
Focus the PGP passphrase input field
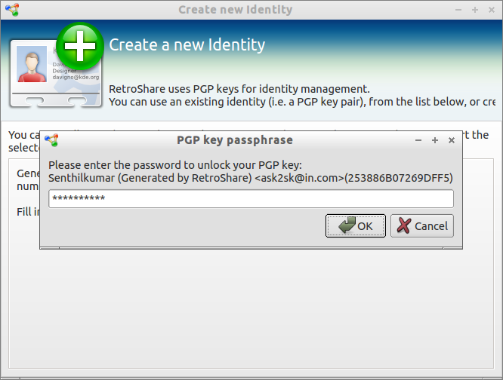tap(251, 198)
